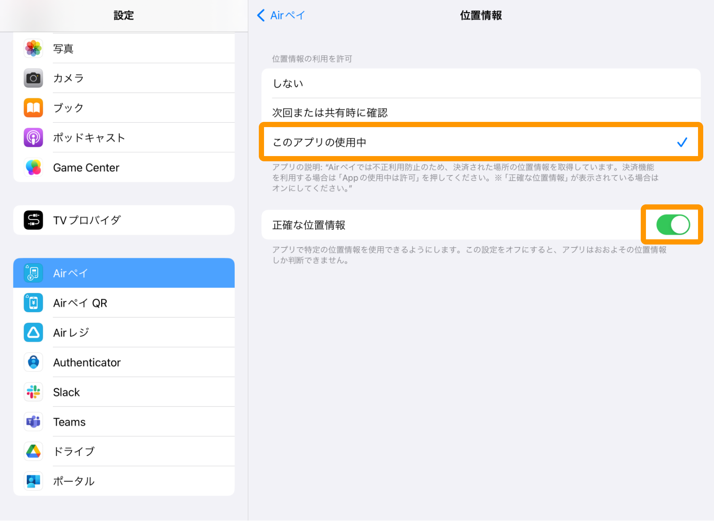Open the TV Provider (TVプロバイダ) icon
This screenshot has width=714, height=521.
coord(33,220)
